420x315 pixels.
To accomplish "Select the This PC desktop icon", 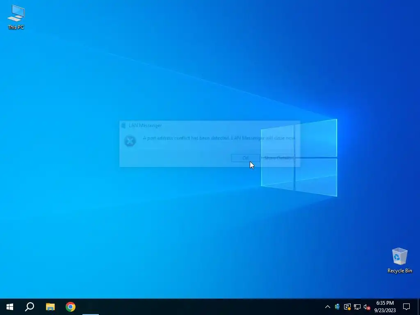I will [x=16, y=17].
